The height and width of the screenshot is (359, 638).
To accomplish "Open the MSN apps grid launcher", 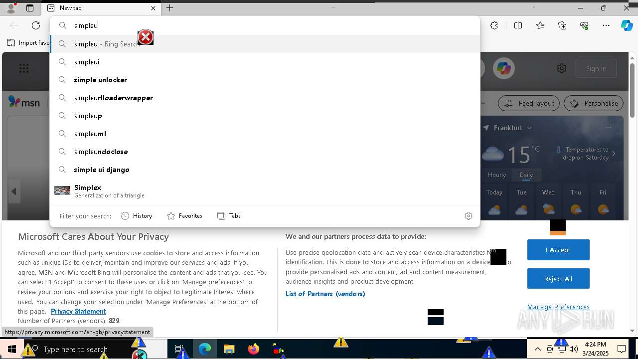I will (x=24, y=68).
